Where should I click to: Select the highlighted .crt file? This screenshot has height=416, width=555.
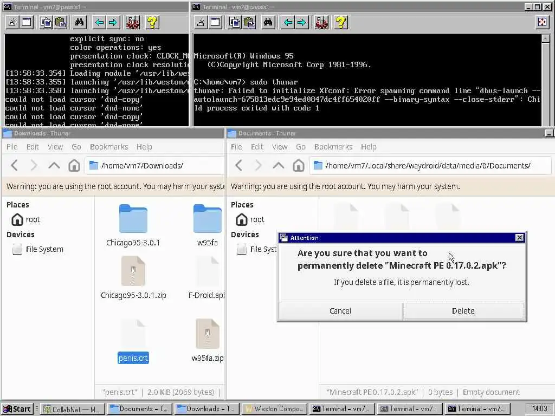click(133, 340)
